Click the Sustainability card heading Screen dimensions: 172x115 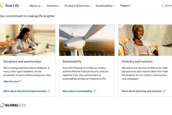[x=72, y=62]
